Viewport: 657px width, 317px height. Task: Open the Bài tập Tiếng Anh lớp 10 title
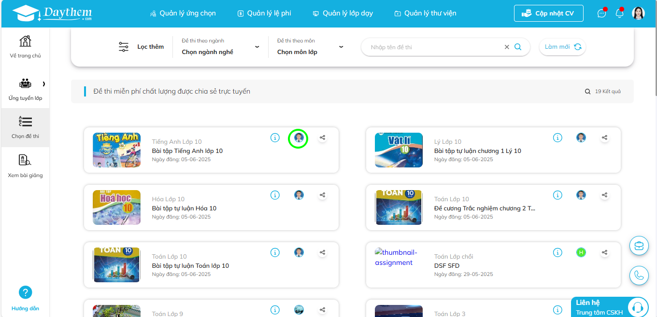(187, 151)
